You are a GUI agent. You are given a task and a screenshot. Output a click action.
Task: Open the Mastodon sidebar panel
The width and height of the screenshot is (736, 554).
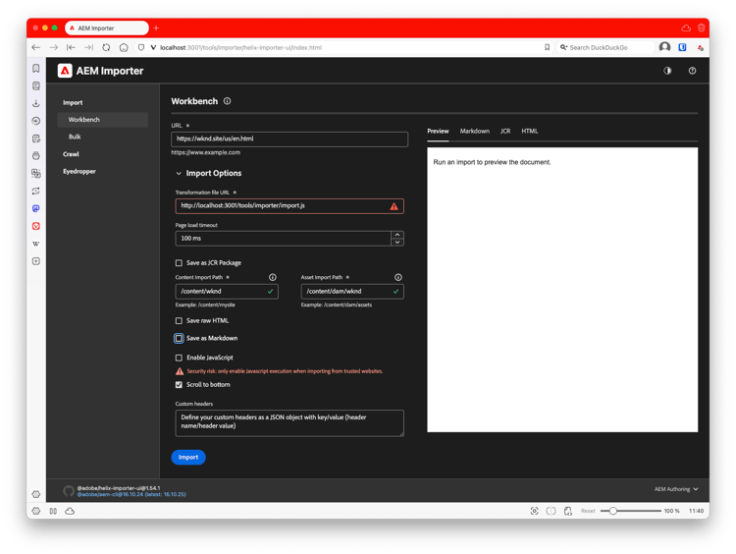coord(36,208)
